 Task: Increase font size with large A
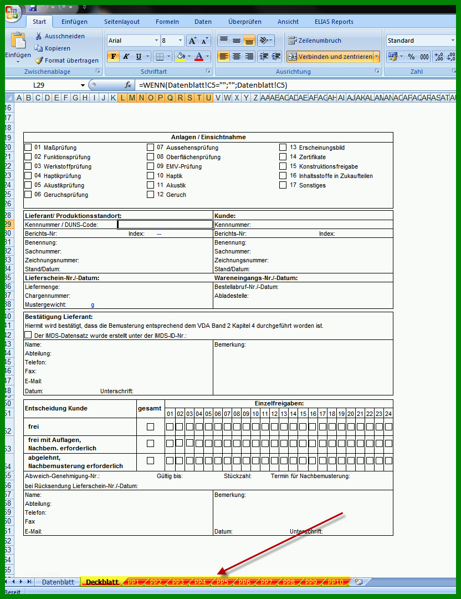192,40
